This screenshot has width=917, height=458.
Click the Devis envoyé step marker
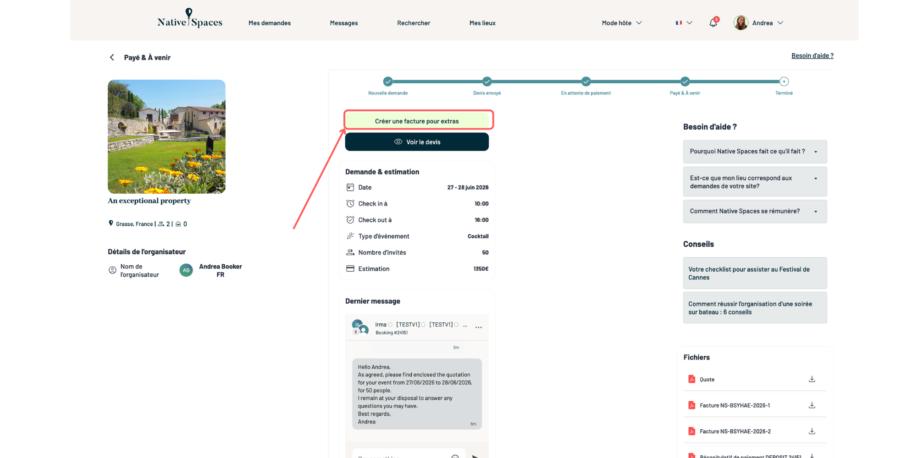pyautogui.click(x=487, y=82)
